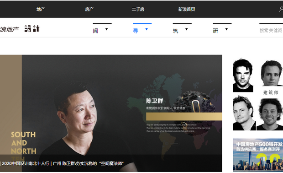Click the 設計 logo text
The height and width of the screenshot is (173, 283).
32,28
